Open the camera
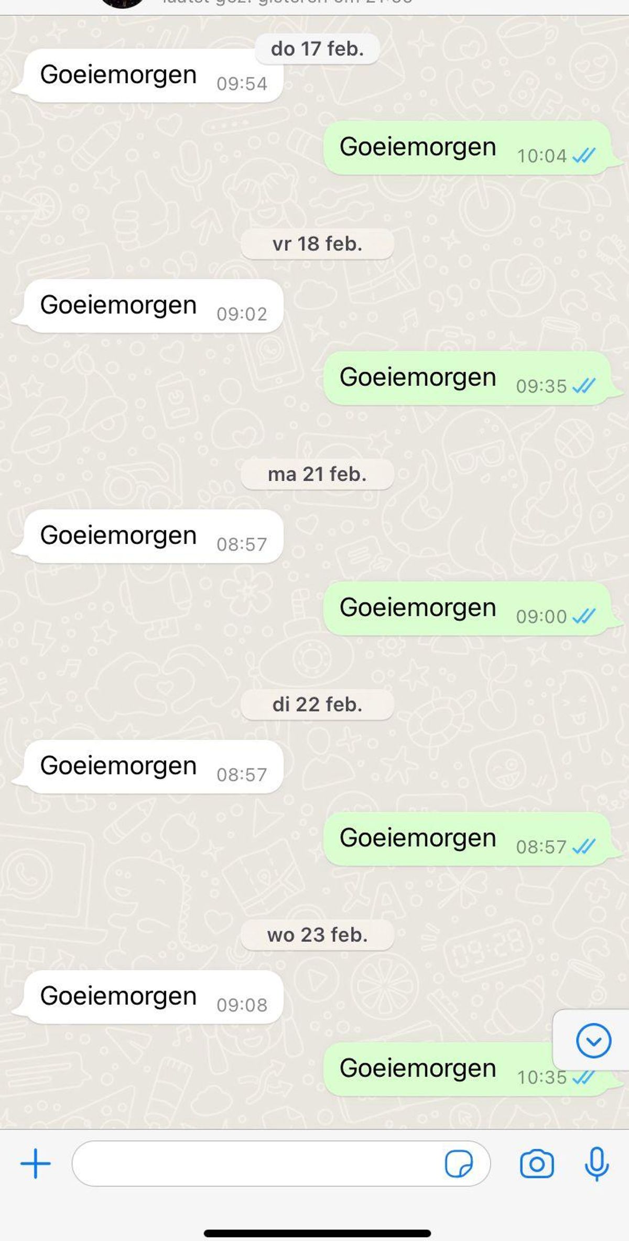 (x=537, y=1164)
